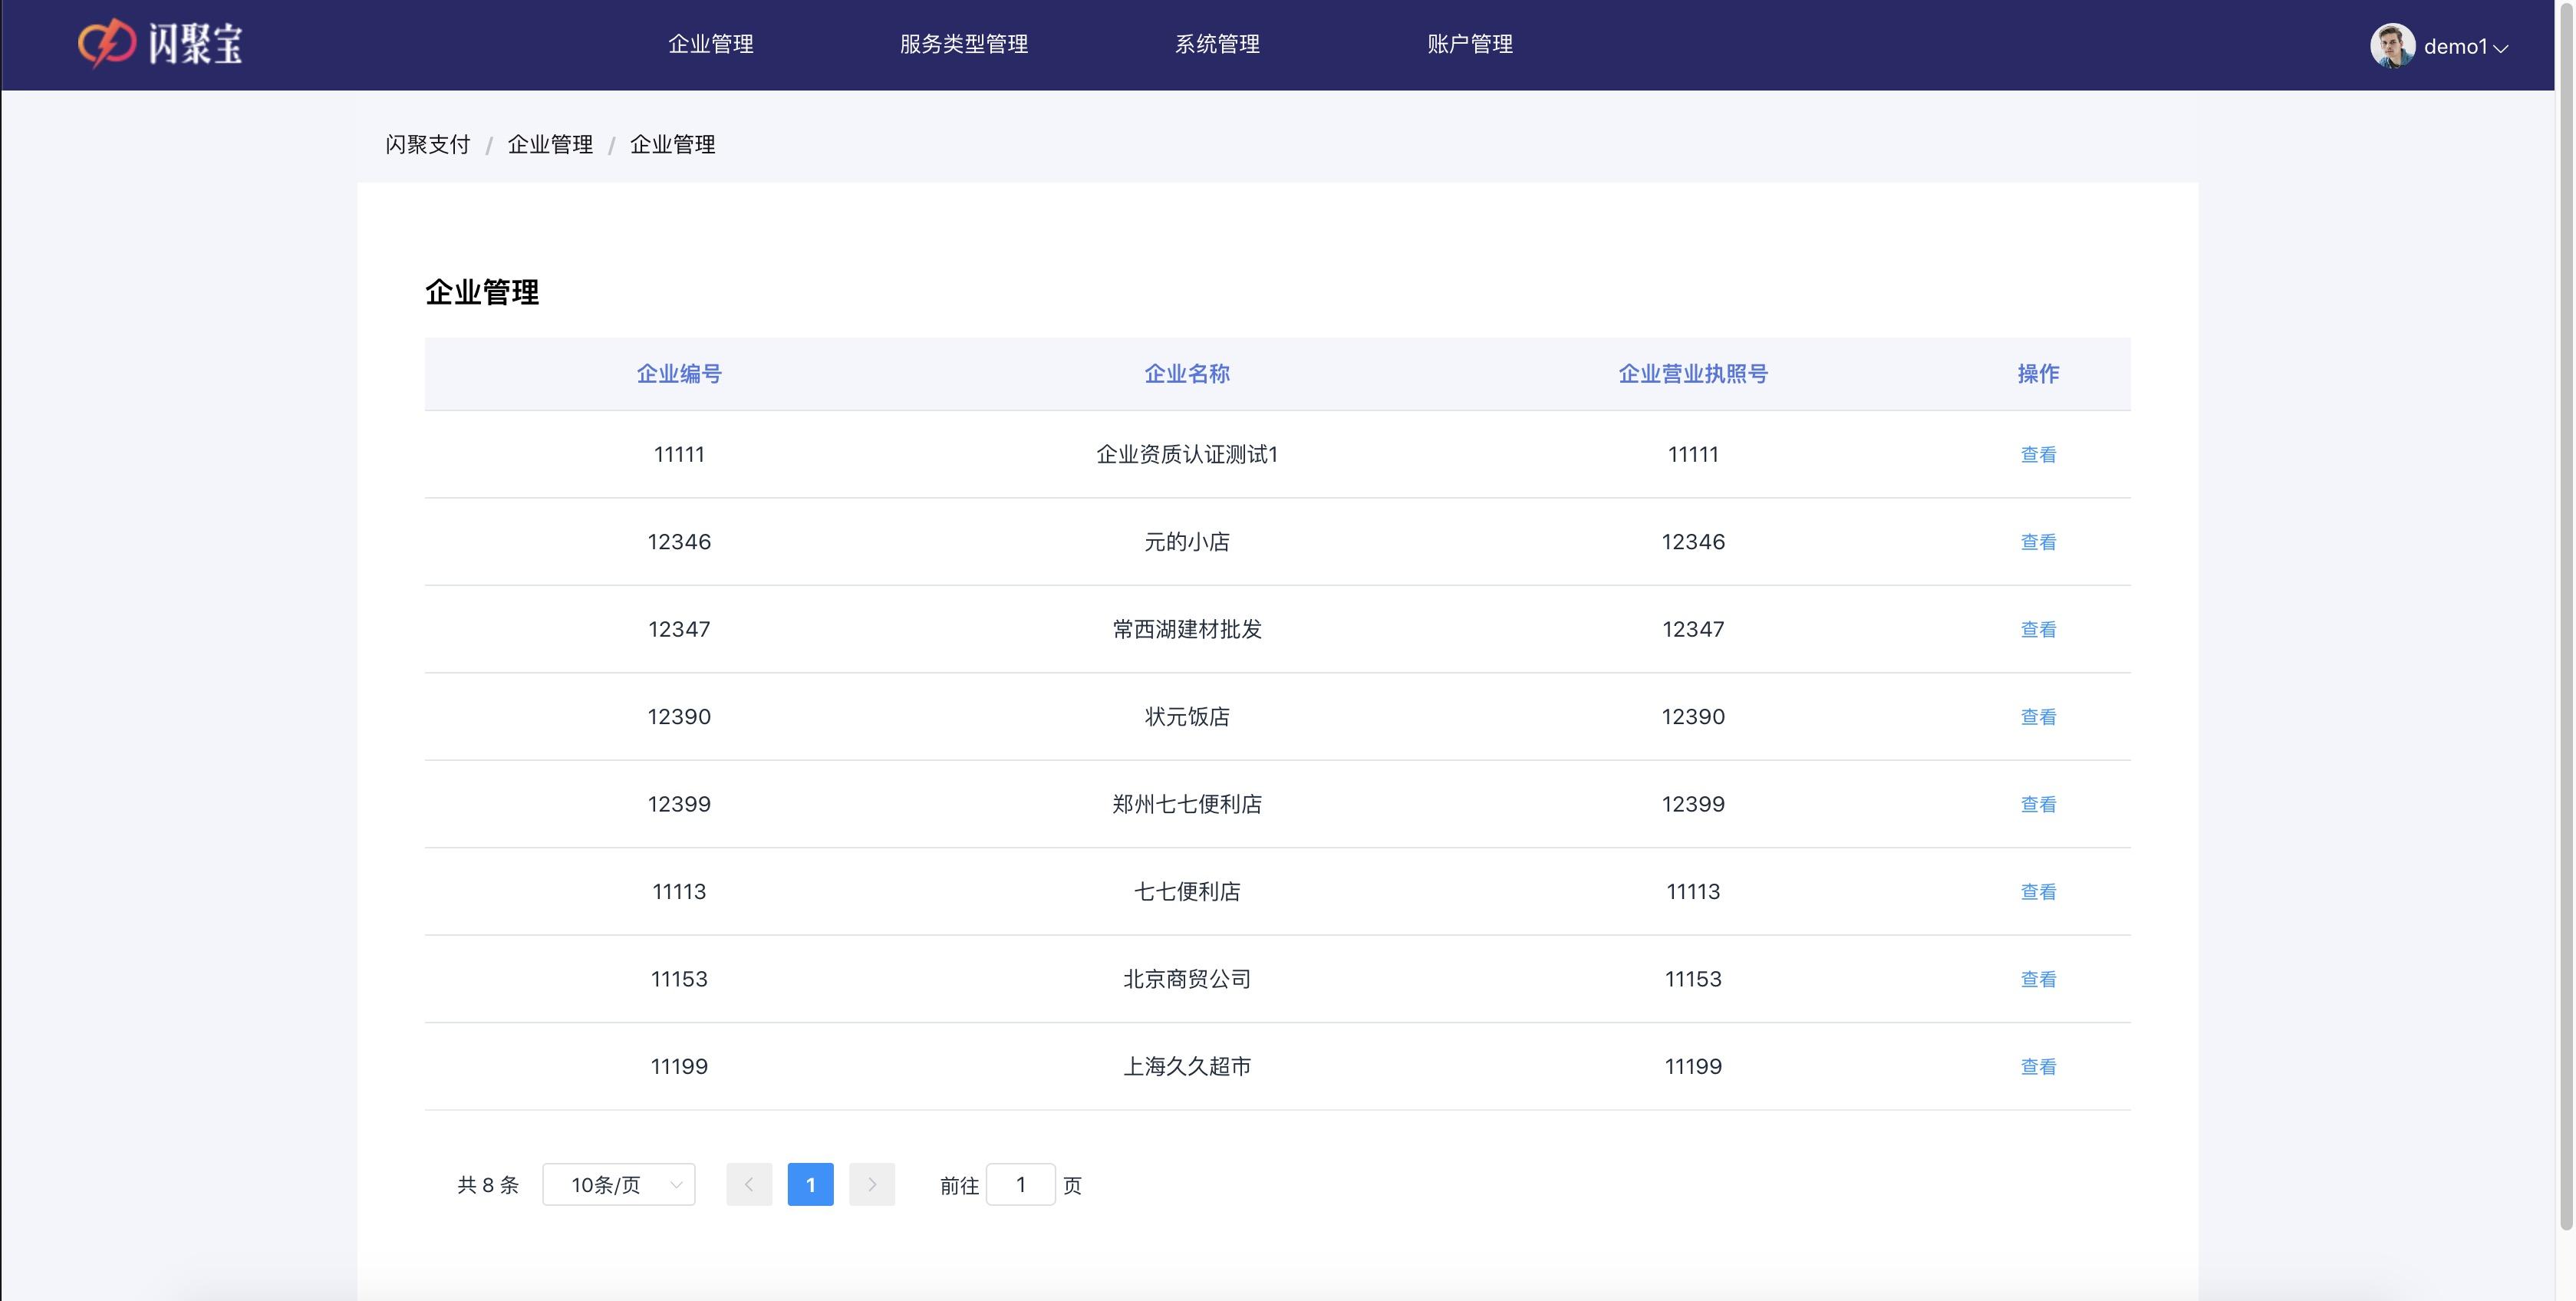
Task: Open the 10条/页 page size dropdown
Action: (x=619, y=1184)
